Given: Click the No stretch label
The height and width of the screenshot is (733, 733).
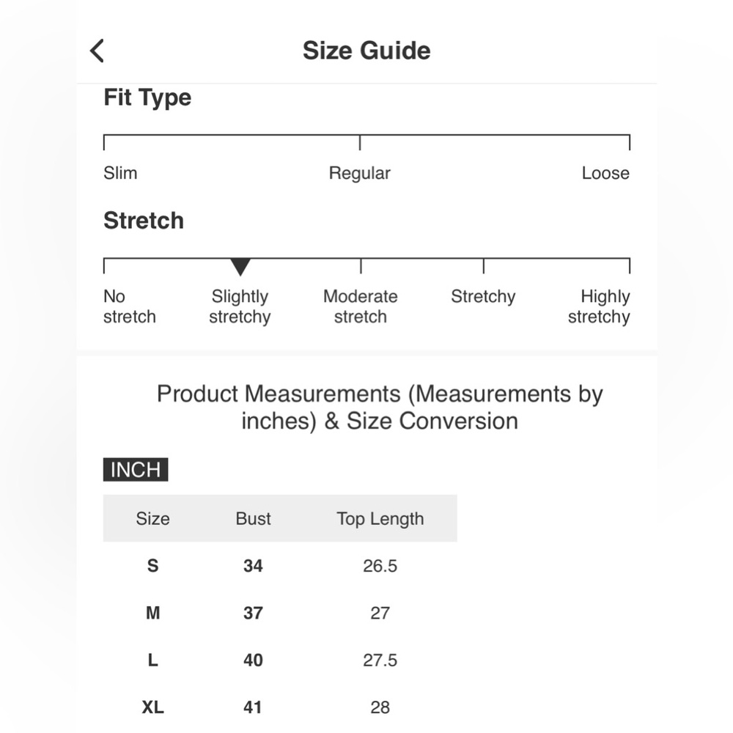Looking at the screenshot, I should [x=130, y=306].
